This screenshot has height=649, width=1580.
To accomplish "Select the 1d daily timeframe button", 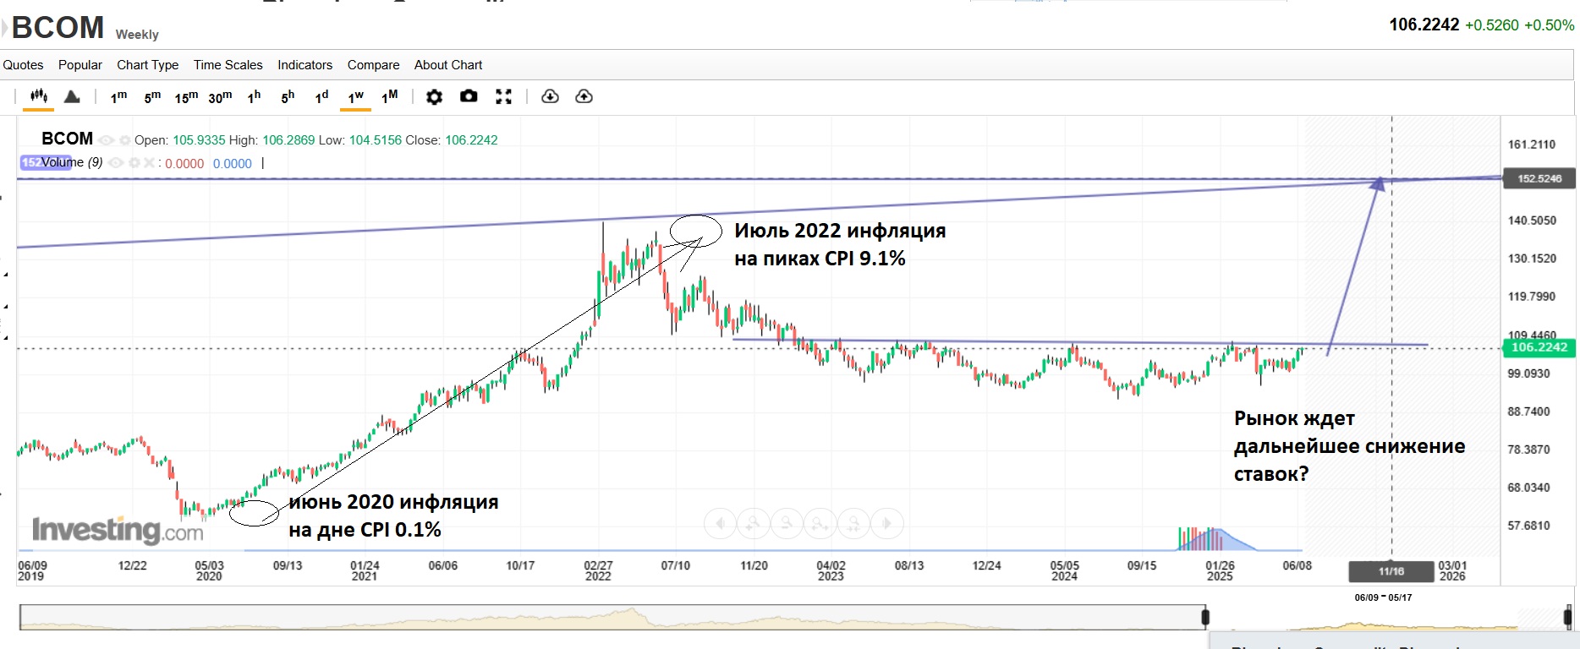I will pyautogui.click(x=321, y=97).
